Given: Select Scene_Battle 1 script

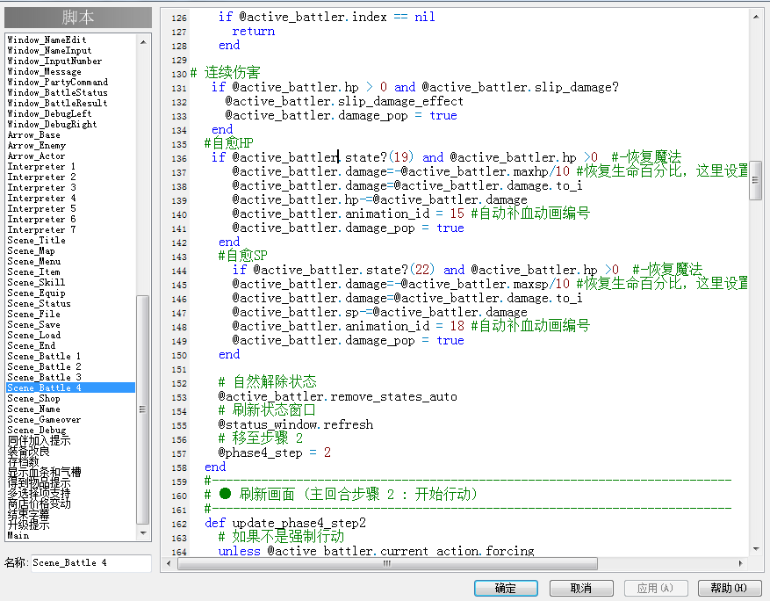Looking at the screenshot, I should [x=44, y=356].
